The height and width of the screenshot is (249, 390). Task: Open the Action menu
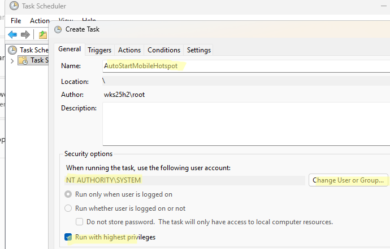[40, 20]
